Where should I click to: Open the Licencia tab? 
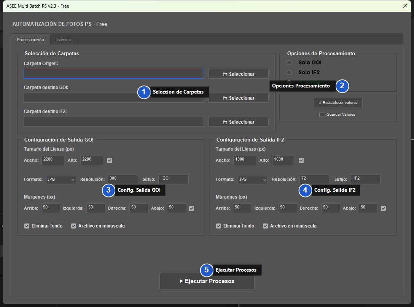[x=64, y=40]
